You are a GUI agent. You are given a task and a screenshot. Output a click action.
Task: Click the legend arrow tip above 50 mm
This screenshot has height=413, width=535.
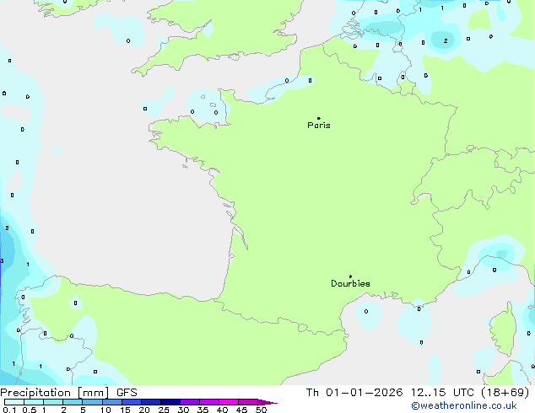[x=267, y=403]
